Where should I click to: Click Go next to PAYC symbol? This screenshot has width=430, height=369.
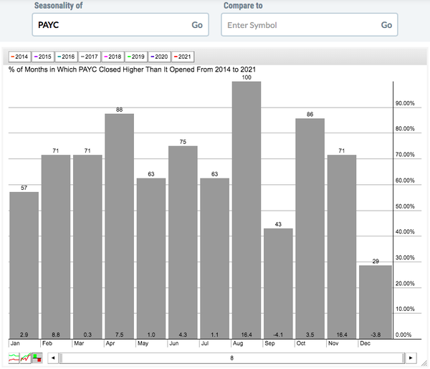tap(197, 24)
